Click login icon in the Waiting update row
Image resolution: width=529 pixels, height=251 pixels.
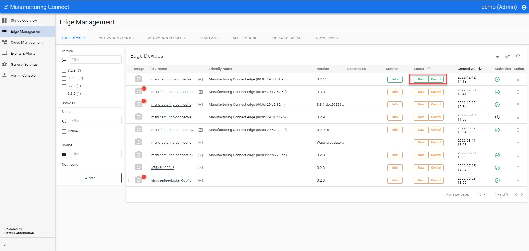point(201,143)
